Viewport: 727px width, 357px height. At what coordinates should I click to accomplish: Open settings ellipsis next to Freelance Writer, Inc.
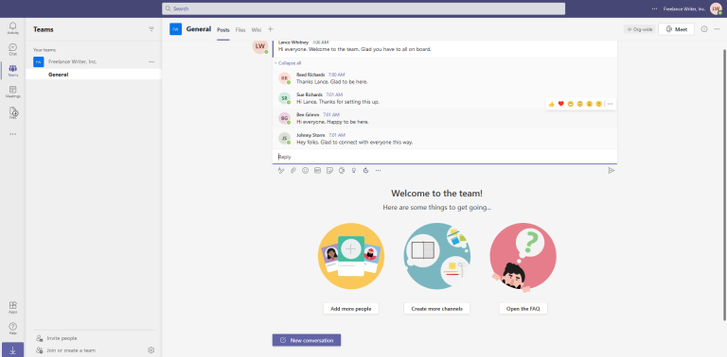[x=654, y=8]
